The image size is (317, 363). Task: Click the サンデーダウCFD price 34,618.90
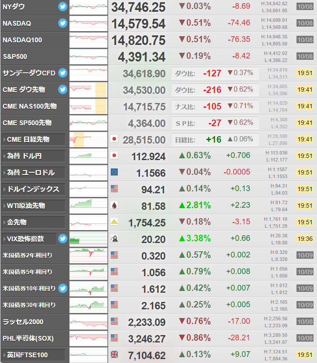[x=144, y=74]
